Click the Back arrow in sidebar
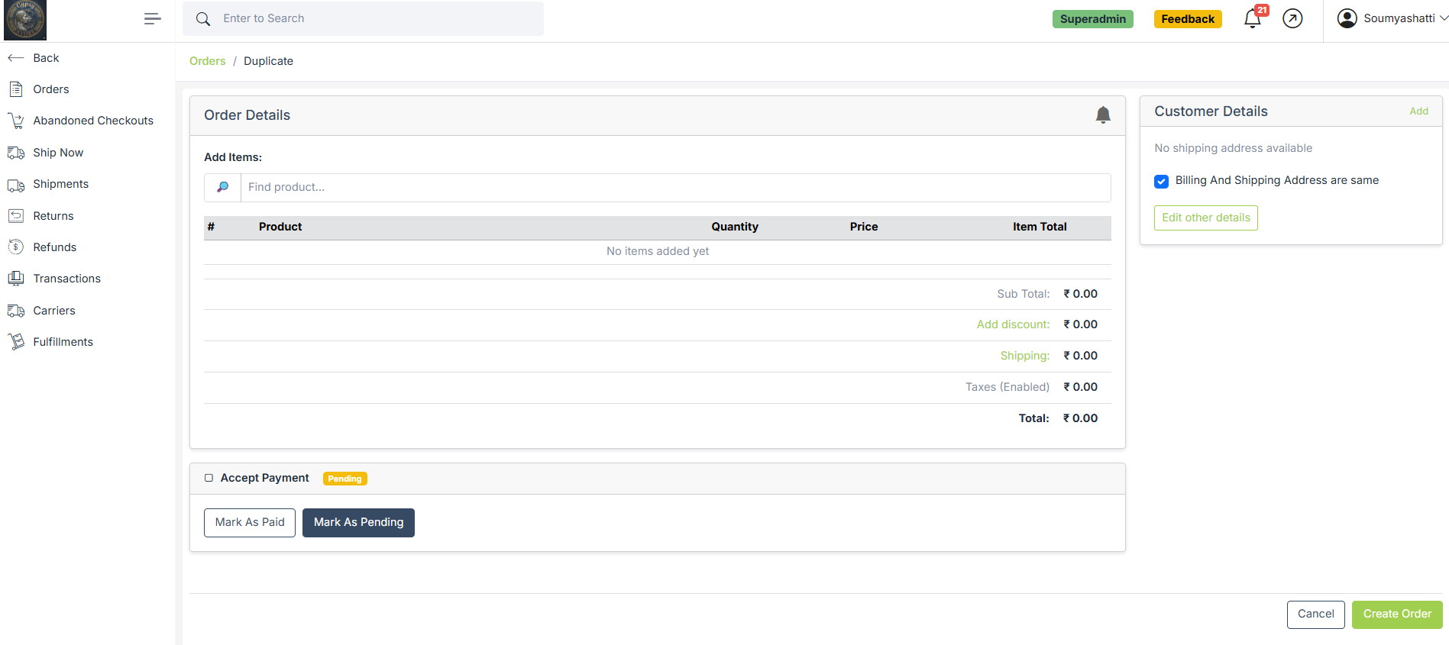Image resolution: width=1449 pixels, height=645 pixels. (x=16, y=58)
